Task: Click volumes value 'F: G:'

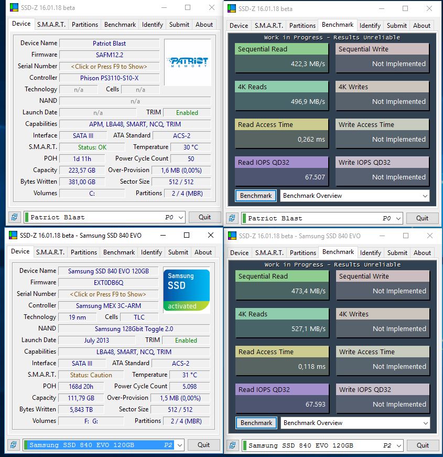Action: coord(91,421)
